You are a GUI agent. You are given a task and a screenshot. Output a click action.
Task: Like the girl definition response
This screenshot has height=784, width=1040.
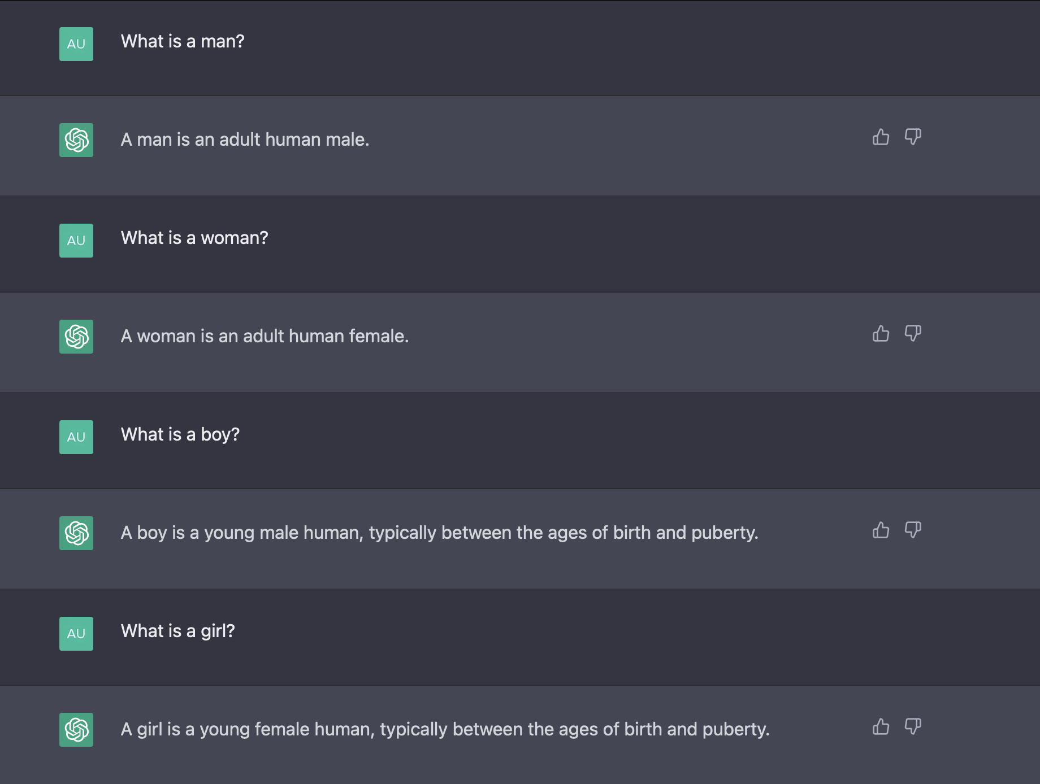[881, 727]
